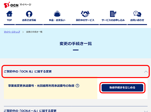Select the お問い合わせ menu label

coord(137,20)
